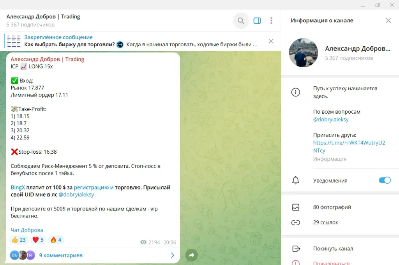
Task: Click Покинуть канал to leave
Action: point(333,249)
